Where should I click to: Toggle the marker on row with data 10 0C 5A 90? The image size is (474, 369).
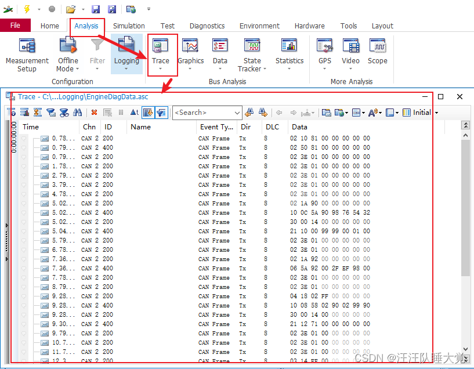24,213
